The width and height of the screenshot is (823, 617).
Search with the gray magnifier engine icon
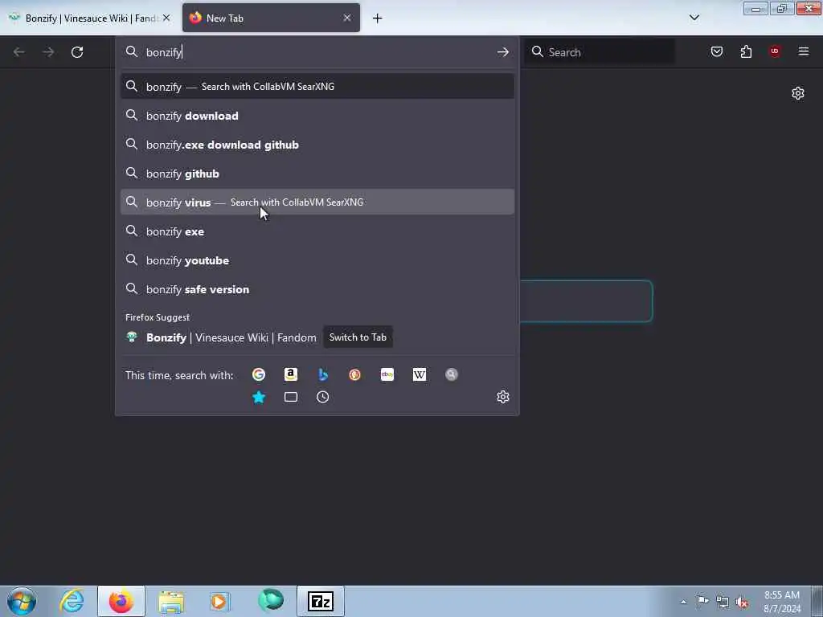point(452,374)
